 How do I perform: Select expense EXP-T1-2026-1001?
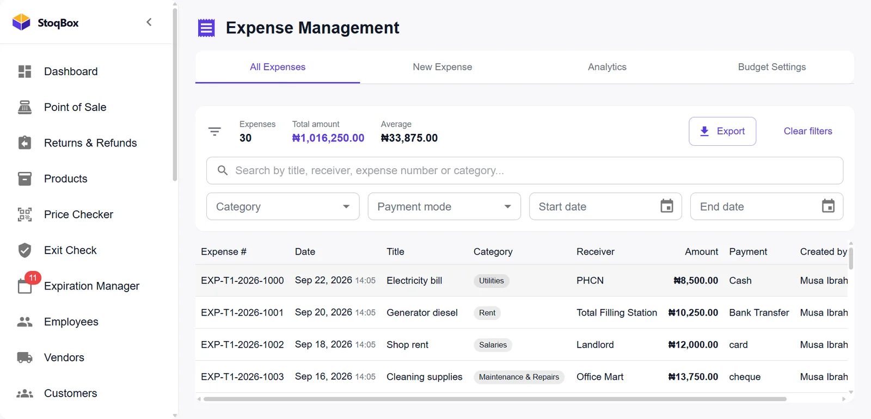click(x=242, y=313)
